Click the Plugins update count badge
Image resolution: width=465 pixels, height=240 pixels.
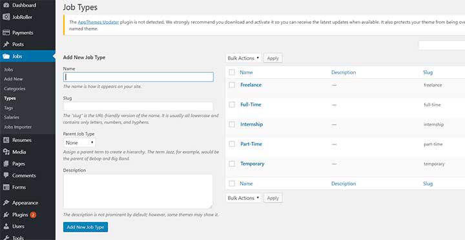point(33,215)
